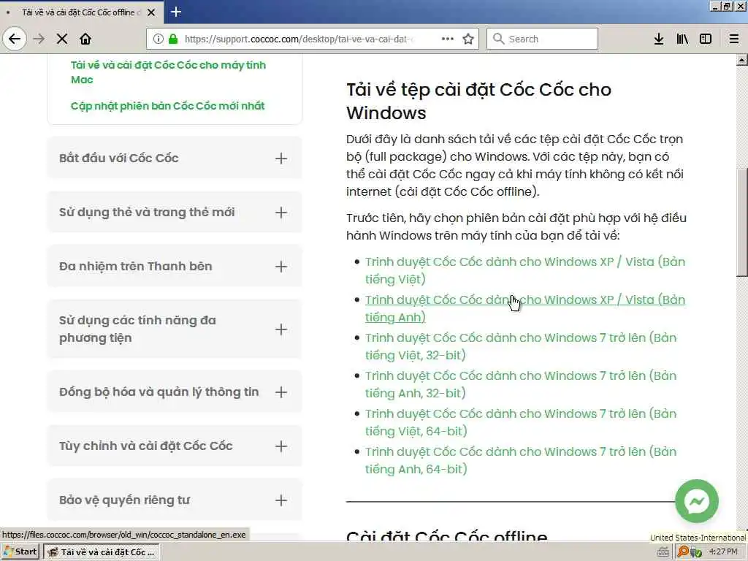Download Windows 7 bản tiếng Việt, 32-bit
This screenshot has height=561, width=748.
520,346
